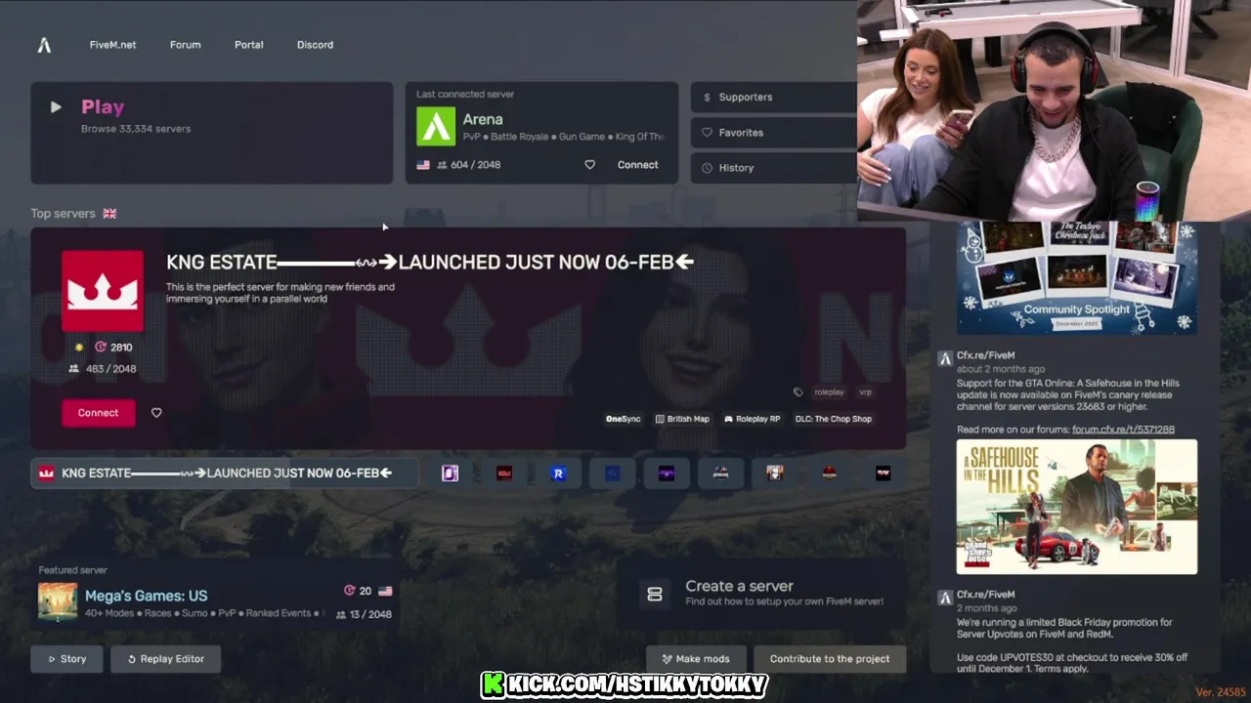Viewport: 1251px width, 703px height.
Task: Click the 'DLC: The Chop Shop' label
Action: coord(833,419)
